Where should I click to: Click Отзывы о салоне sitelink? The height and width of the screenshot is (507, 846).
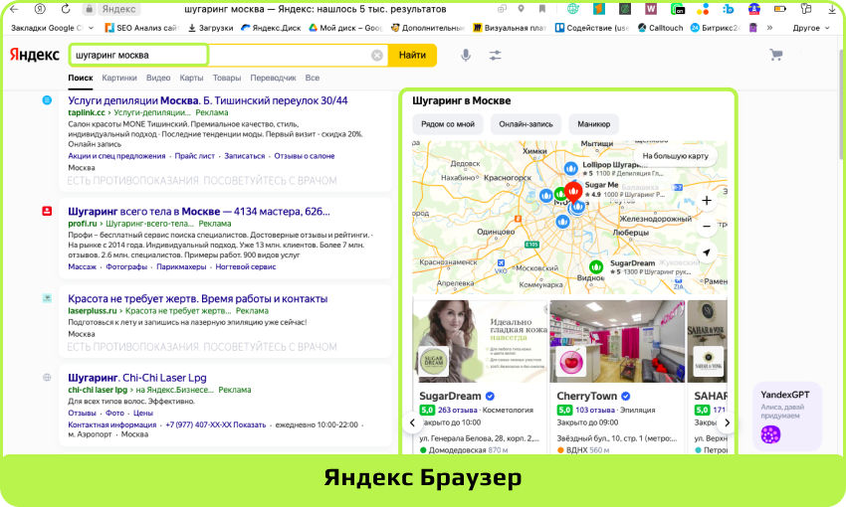[305, 156]
